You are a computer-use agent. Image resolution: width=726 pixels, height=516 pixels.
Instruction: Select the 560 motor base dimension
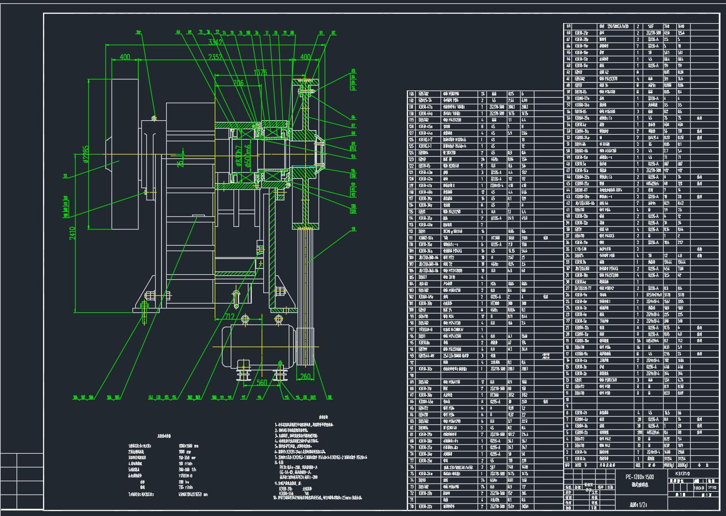click(262, 382)
